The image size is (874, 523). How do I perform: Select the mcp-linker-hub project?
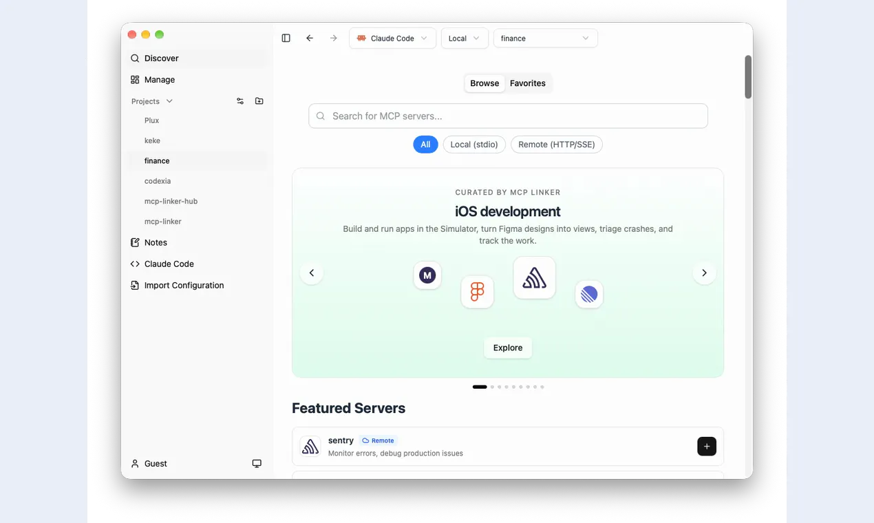tap(197, 202)
